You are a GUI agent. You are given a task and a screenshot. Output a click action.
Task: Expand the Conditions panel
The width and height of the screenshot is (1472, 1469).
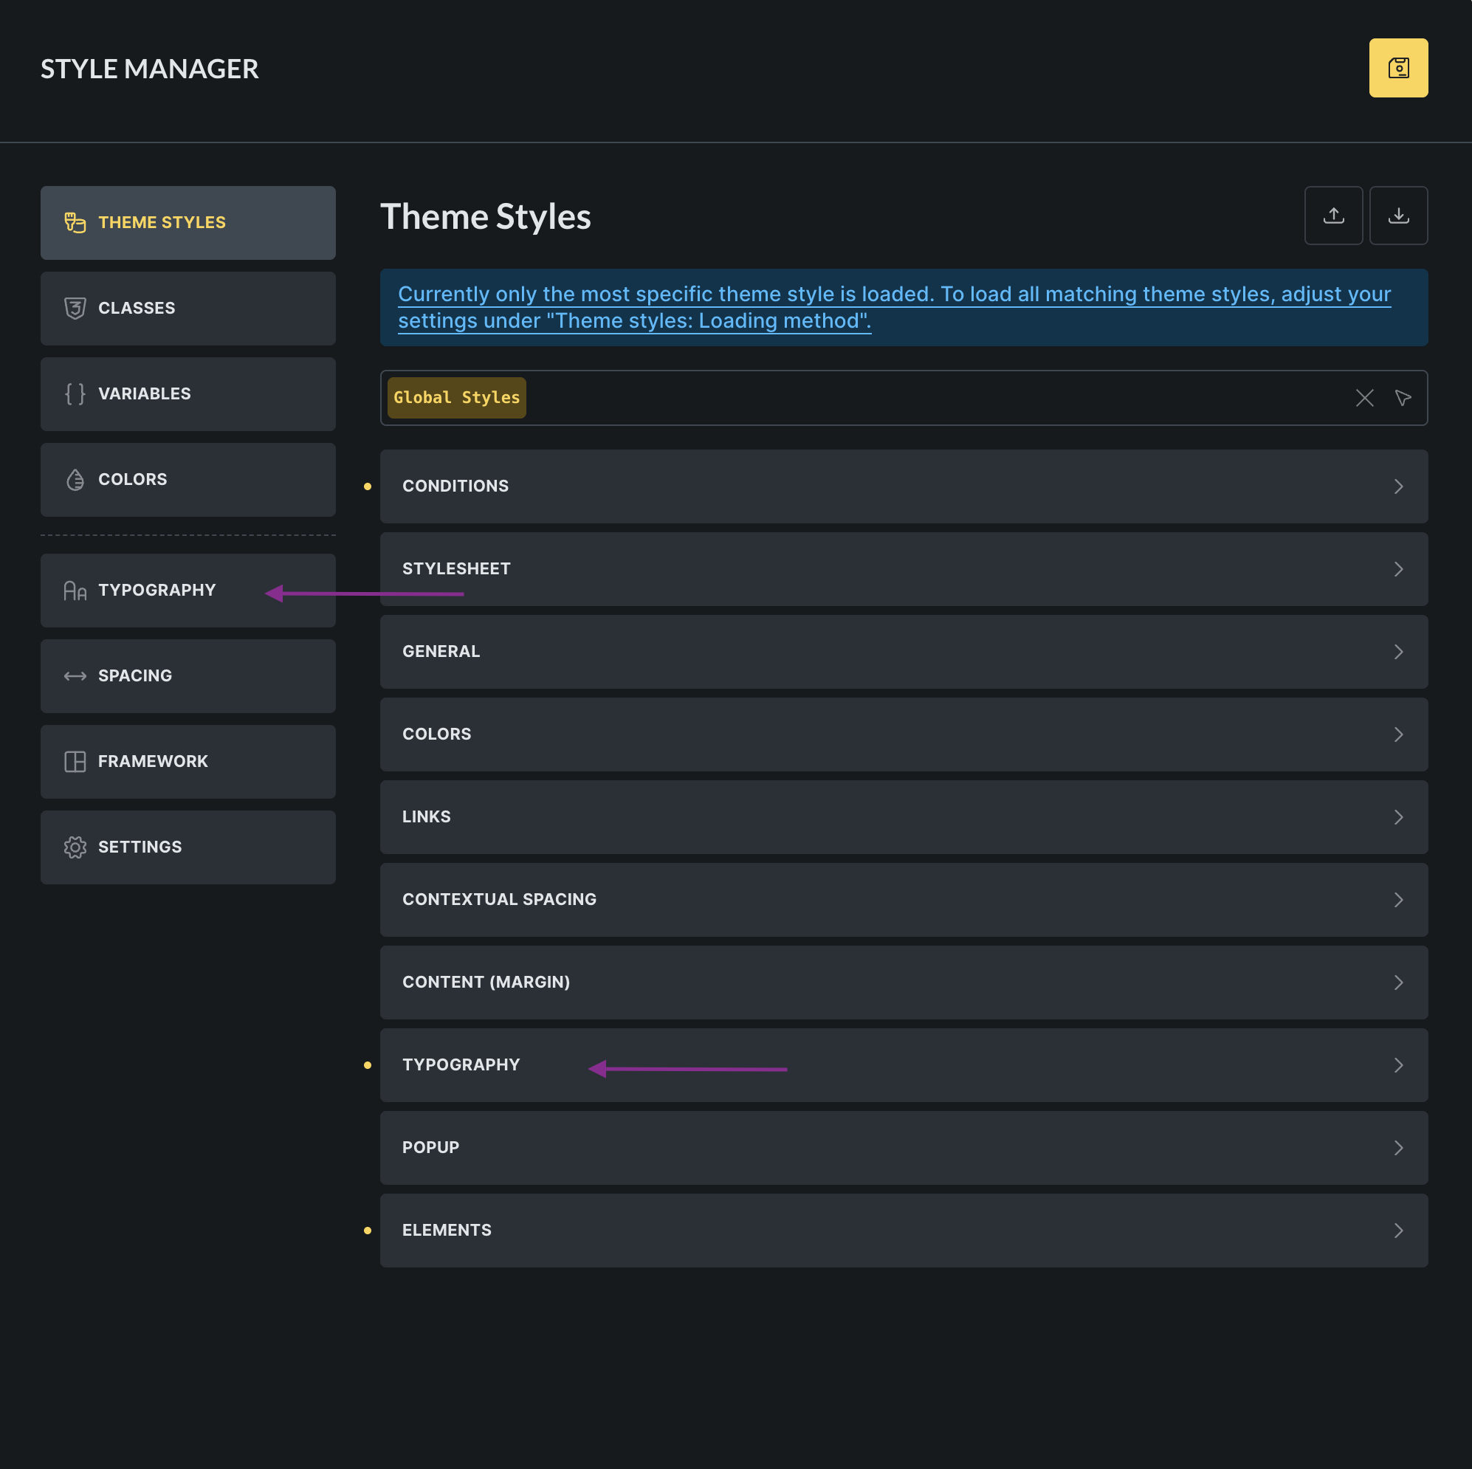pyautogui.click(x=903, y=486)
